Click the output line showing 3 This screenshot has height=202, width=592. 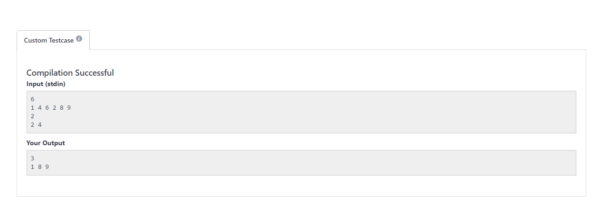(x=32, y=158)
